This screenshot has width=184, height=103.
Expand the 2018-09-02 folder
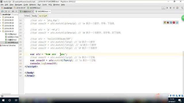(x=1, y=23)
